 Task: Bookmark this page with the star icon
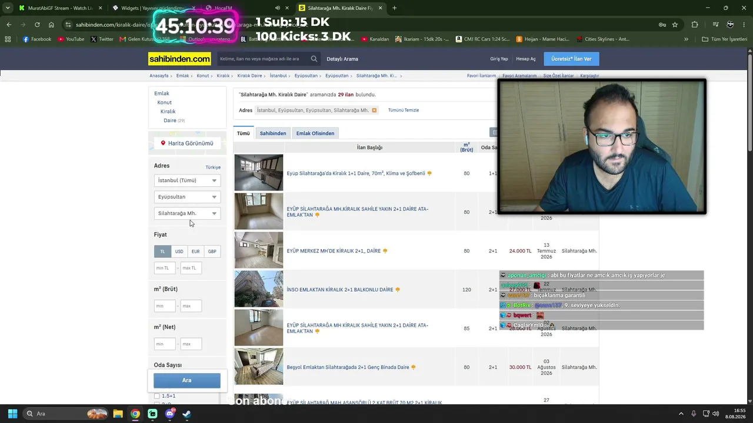[675, 25]
